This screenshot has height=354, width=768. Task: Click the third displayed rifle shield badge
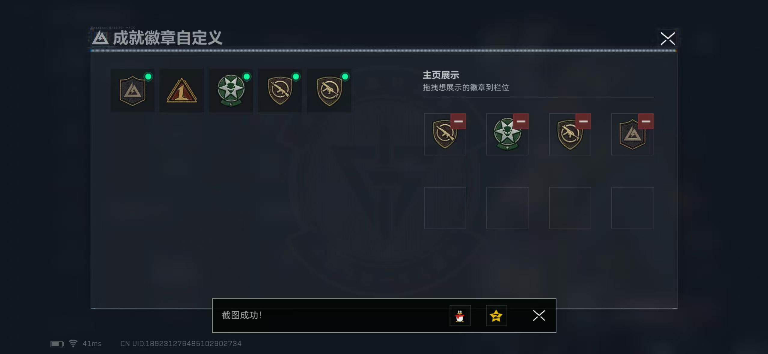point(570,134)
